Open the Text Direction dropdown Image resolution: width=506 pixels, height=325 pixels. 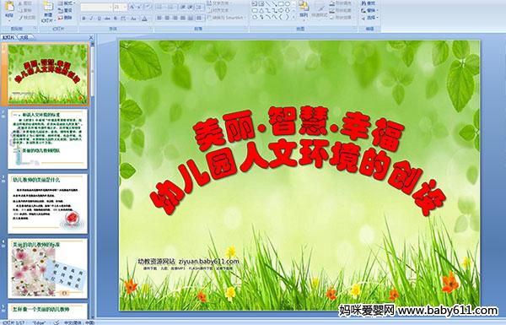(x=220, y=3)
